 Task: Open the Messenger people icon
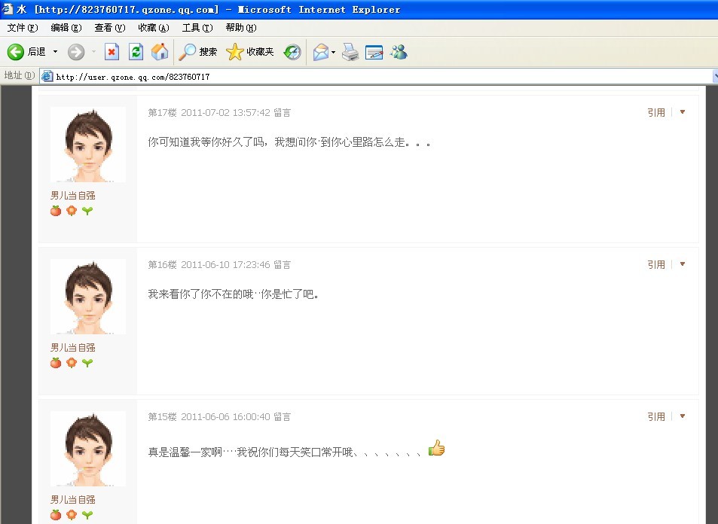[399, 52]
